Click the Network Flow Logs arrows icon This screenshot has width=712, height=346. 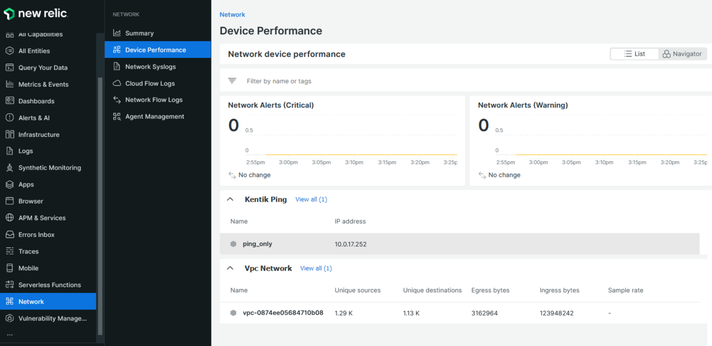(x=117, y=100)
